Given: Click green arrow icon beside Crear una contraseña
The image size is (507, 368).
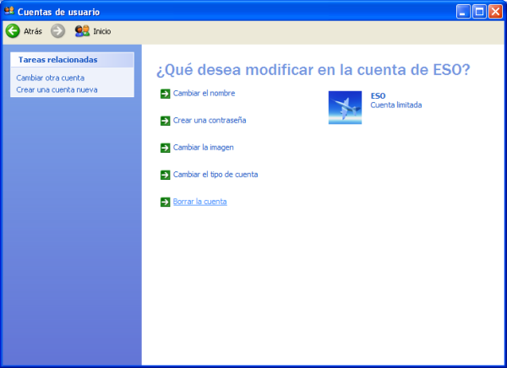Looking at the screenshot, I should [165, 121].
